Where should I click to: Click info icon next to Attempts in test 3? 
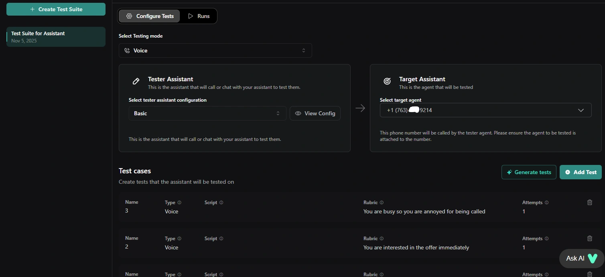coord(546,203)
